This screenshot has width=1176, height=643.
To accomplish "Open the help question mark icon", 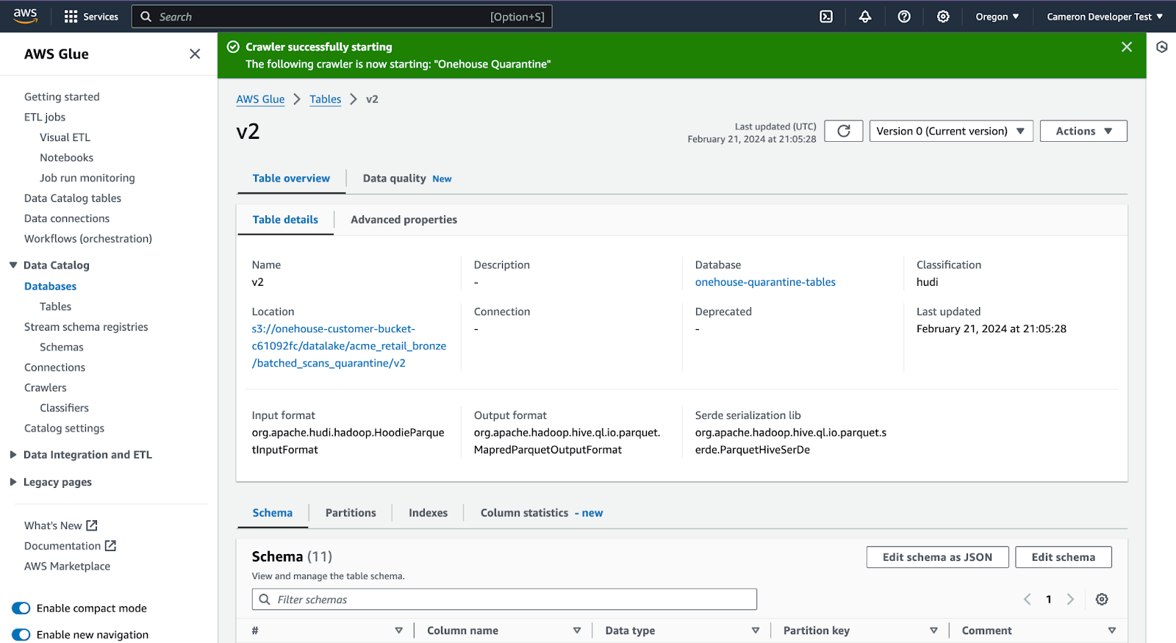I will (x=904, y=16).
